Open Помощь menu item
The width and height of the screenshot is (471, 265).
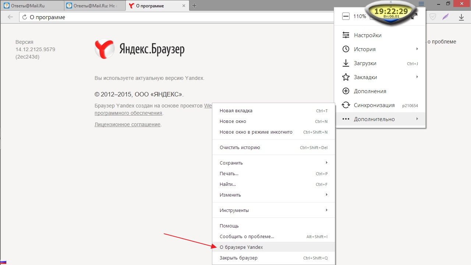pos(274,226)
